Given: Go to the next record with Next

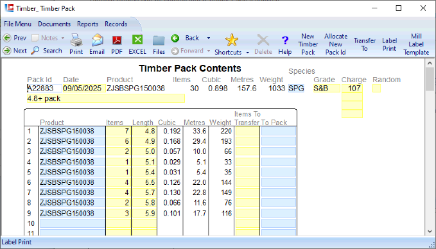Looking at the screenshot, I should pos(15,51).
